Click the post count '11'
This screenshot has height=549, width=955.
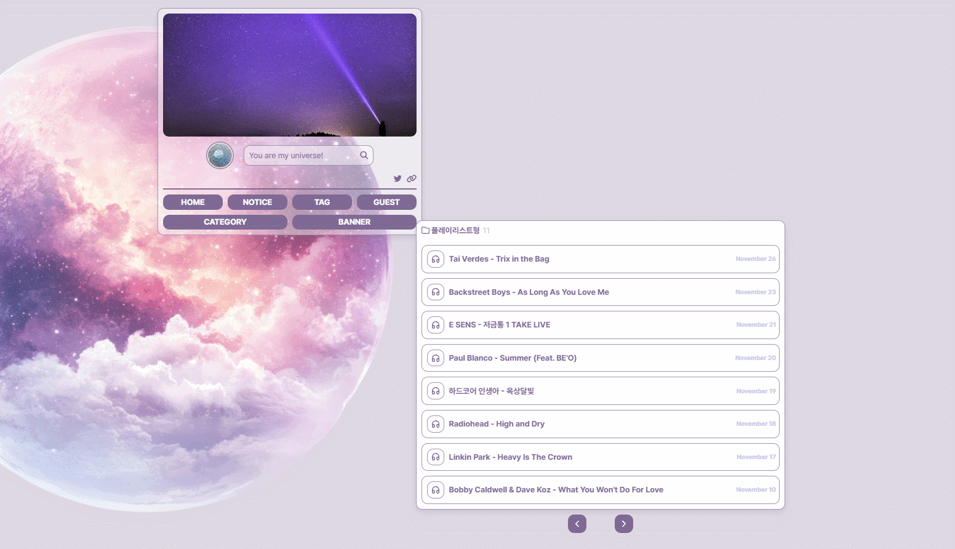tap(486, 230)
